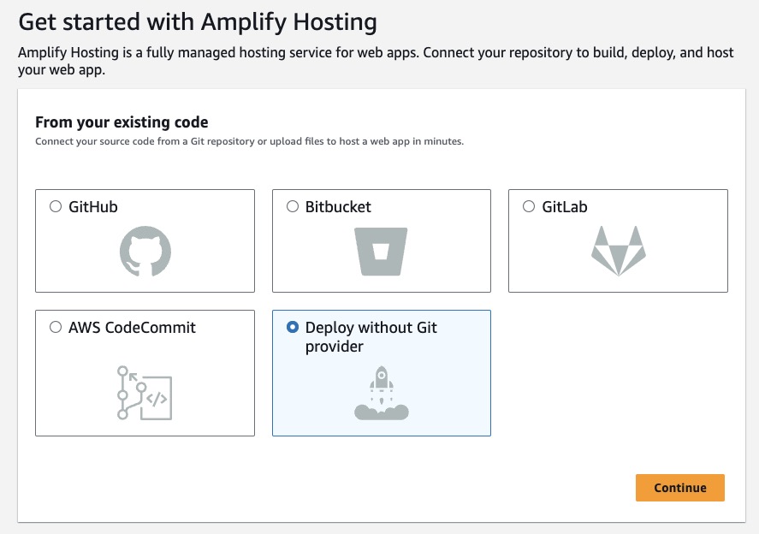Click the 'Get started with Amplify Hosting' heading
Screen dimensions: 759x534
[198, 21]
